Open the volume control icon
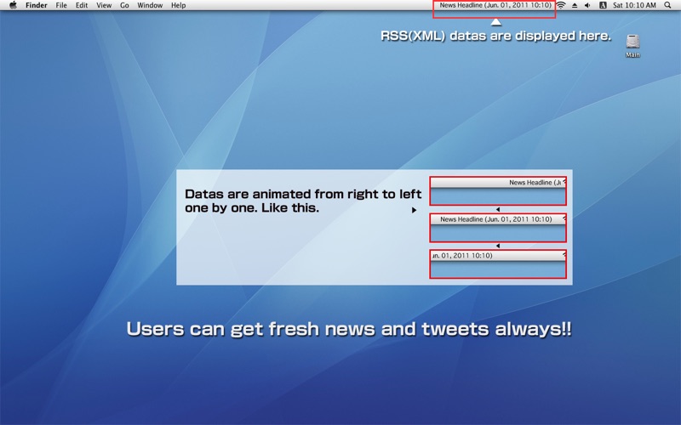 point(587,5)
